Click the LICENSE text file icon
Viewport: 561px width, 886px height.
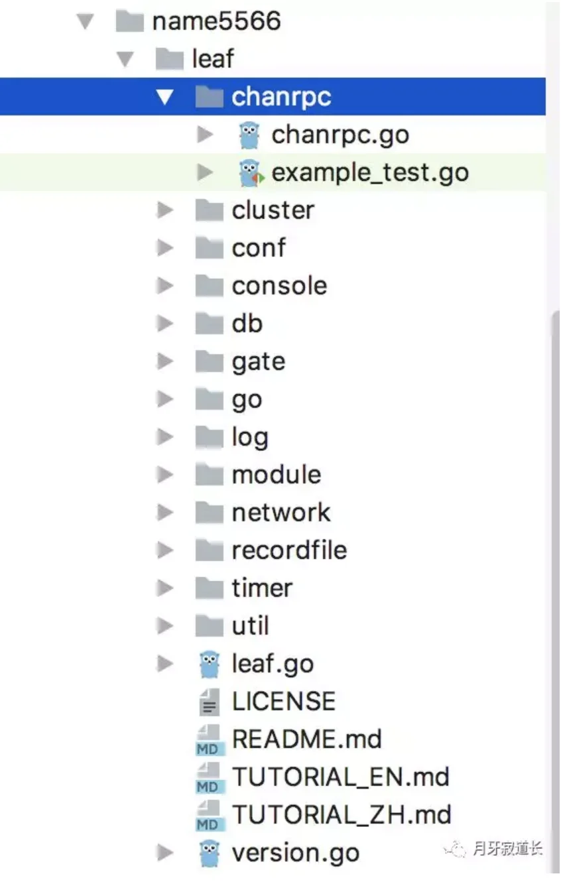point(210,702)
